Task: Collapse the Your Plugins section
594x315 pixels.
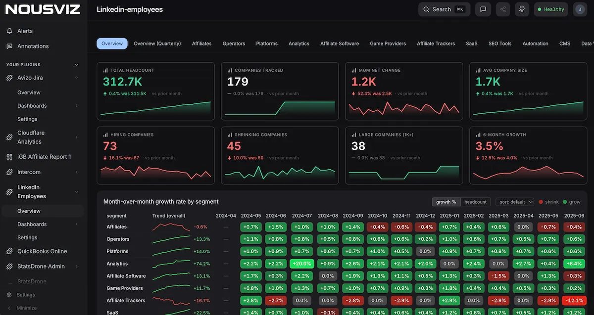Action: pyautogui.click(x=76, y=65)
